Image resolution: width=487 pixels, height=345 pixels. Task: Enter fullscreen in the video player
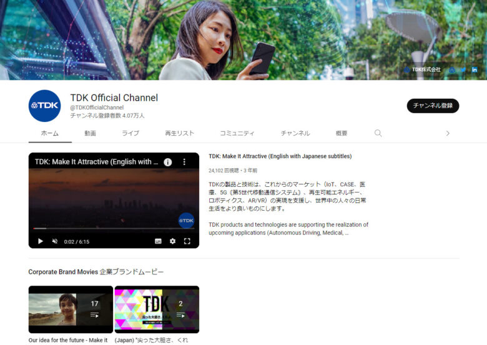187,241
